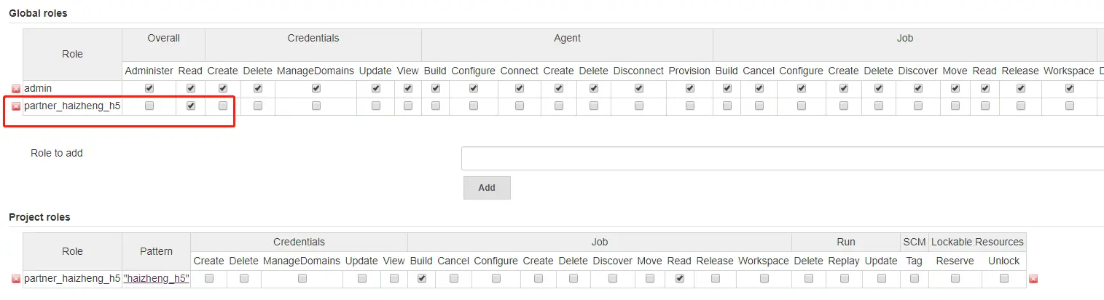1104x300 pixels.
Task: Delete partner_haizheng_h5 global role row
Action: coord(16,106)
